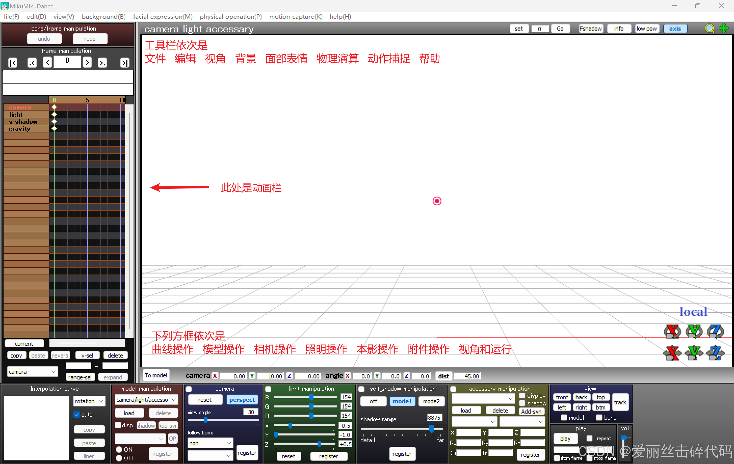This screenshot has width=734, height=464.
Task: Open the camera/light/accessory model dropdown
Action: pos(146,400)
